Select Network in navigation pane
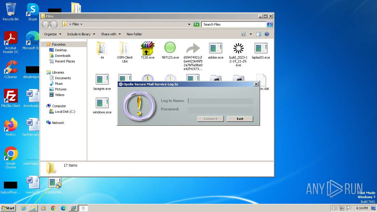The image size is (377, 212). [x=58, y=123]
